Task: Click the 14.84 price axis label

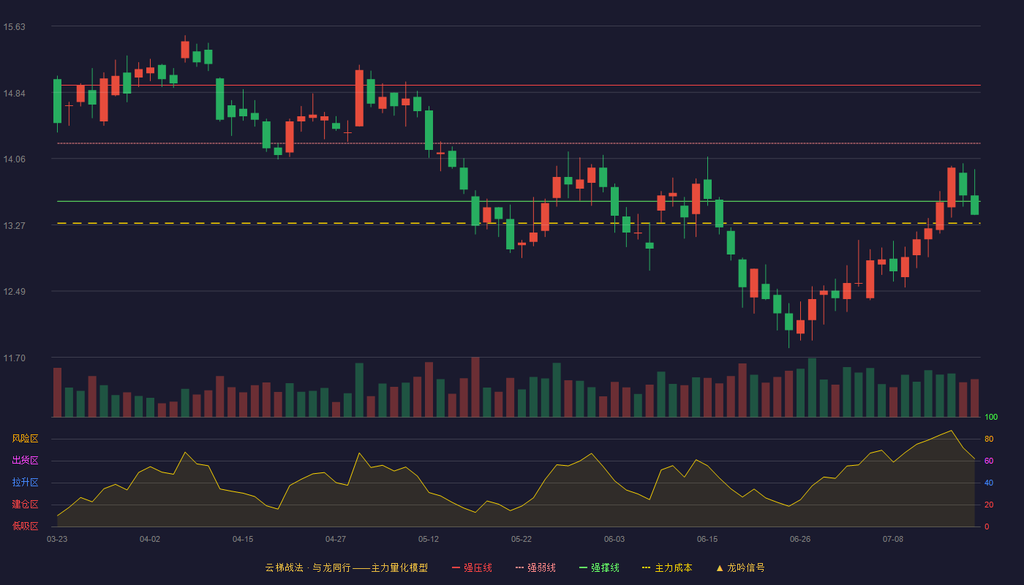Action: pos(14,94)
